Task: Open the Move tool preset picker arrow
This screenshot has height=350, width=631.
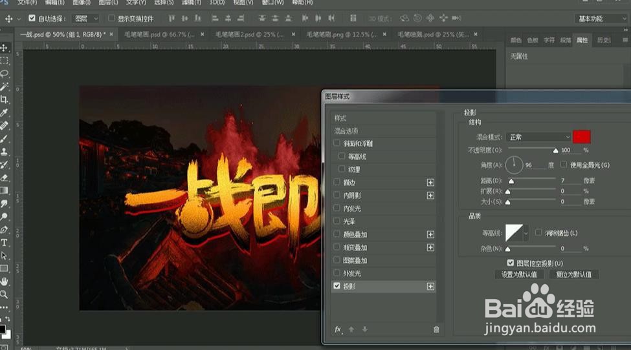Action: click(x=19, y=19)
